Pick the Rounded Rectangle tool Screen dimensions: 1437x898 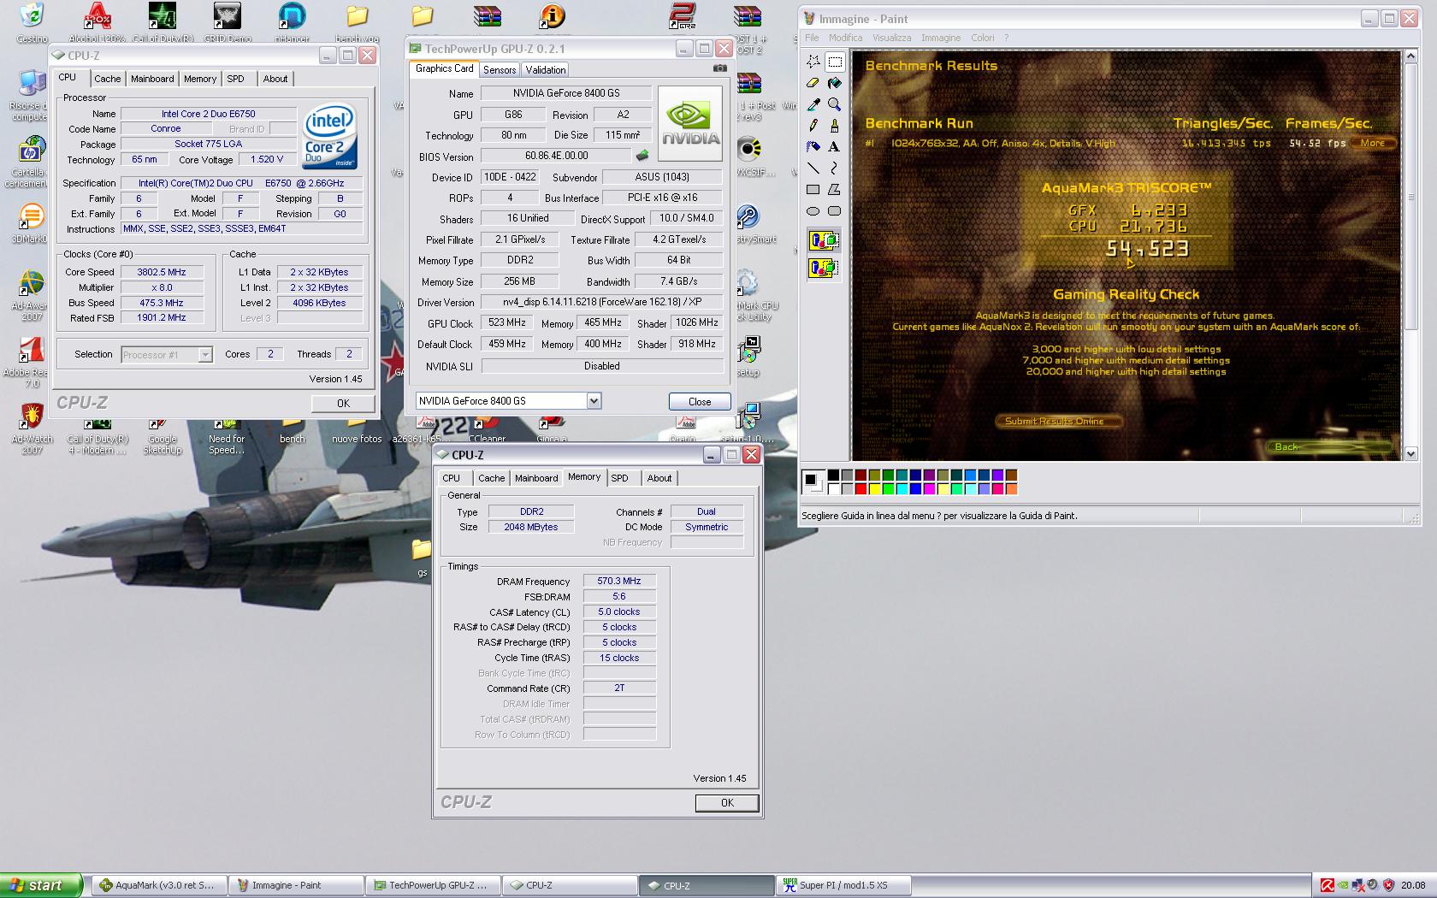(835, 211)
